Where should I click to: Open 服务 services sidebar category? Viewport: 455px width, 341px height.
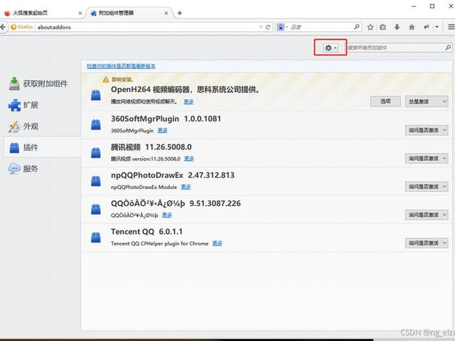click(23, 168)
